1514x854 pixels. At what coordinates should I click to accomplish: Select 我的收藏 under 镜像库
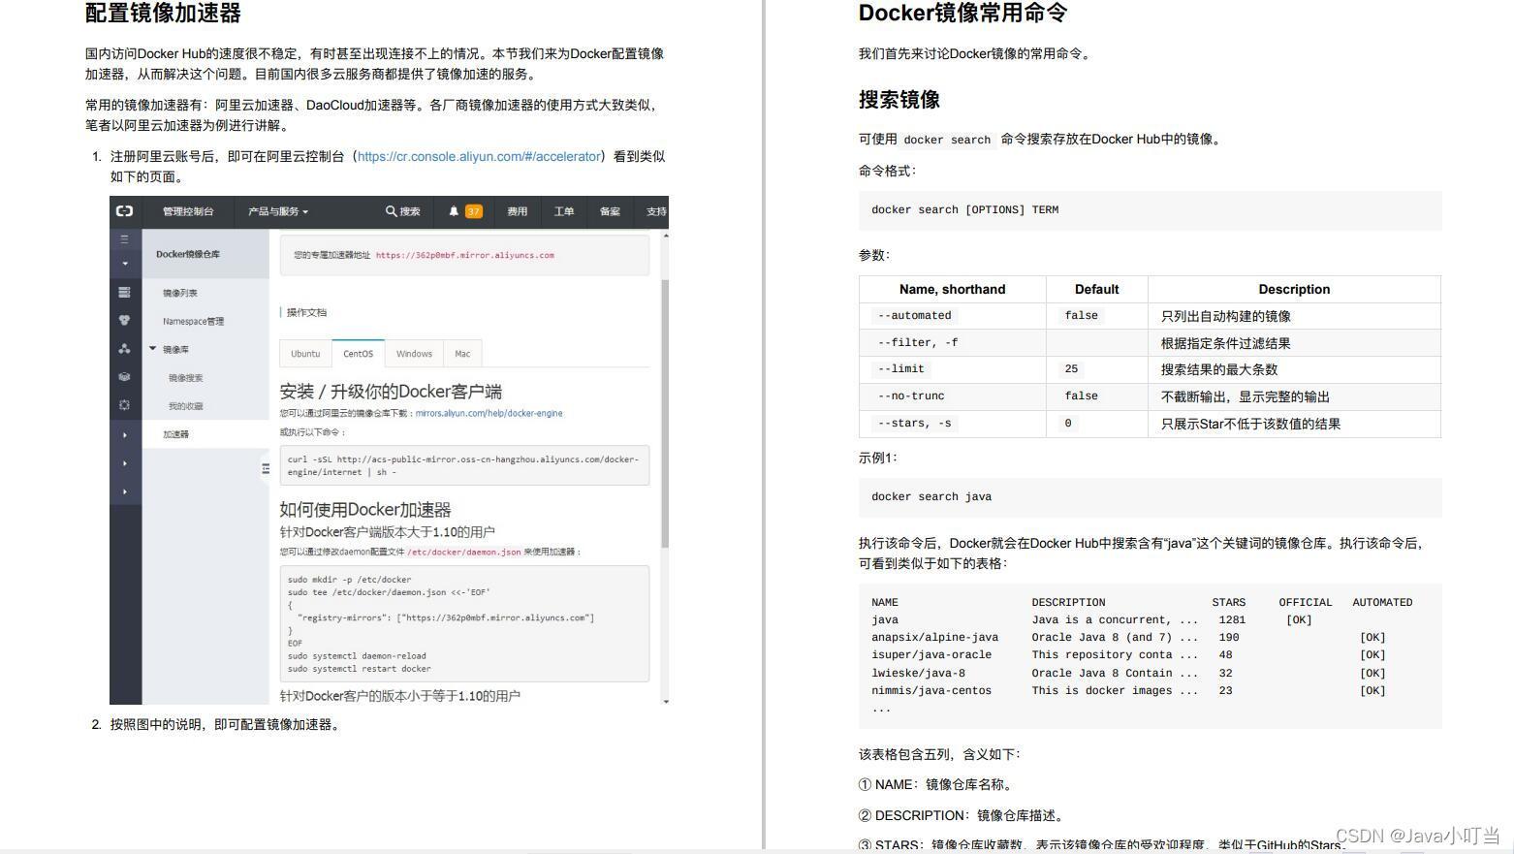point(185,406)
